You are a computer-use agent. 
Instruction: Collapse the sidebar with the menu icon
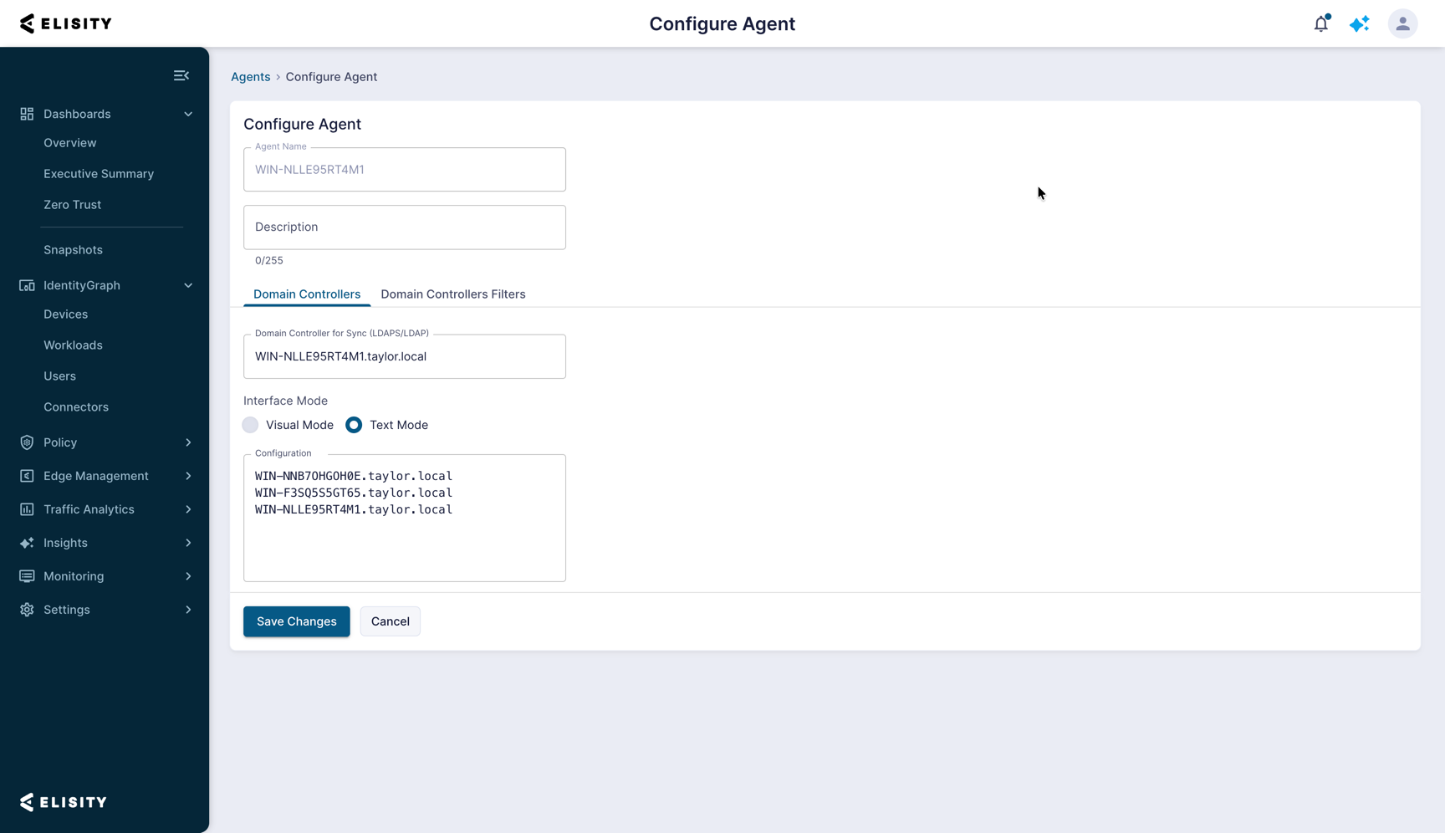click(181, 76)
